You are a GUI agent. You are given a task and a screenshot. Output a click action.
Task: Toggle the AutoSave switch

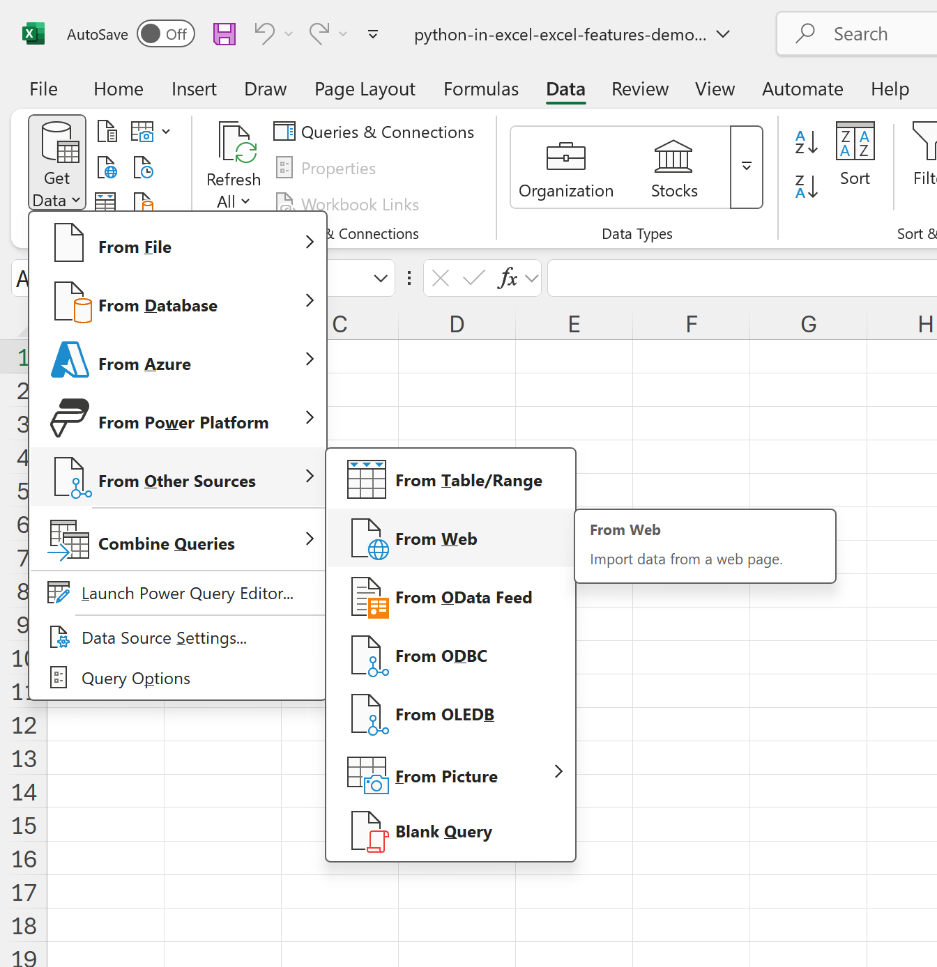[x=165, y=34]
